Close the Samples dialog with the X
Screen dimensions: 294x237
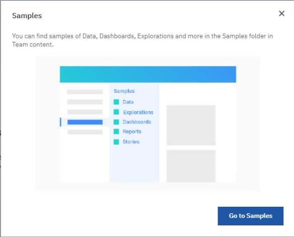281,14
